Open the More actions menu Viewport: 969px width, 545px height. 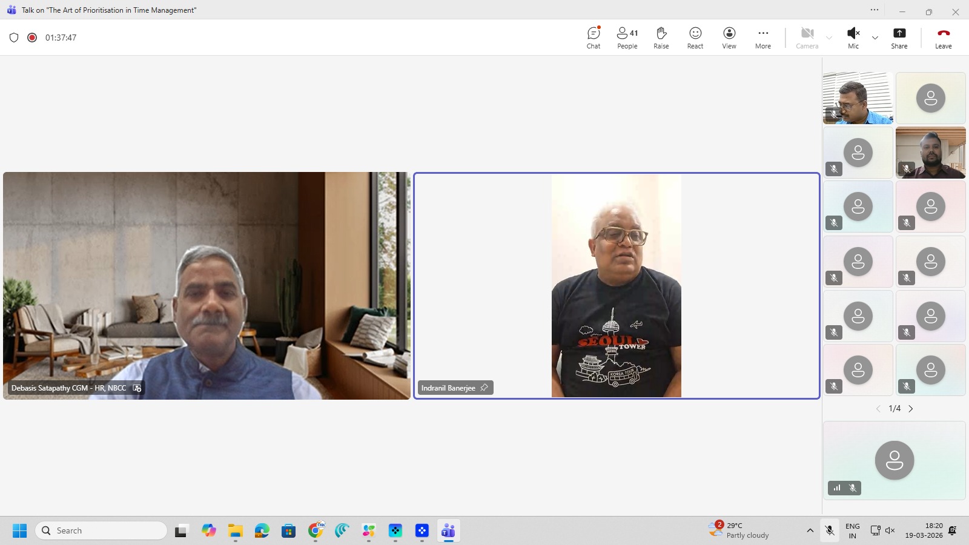[763, 38]
